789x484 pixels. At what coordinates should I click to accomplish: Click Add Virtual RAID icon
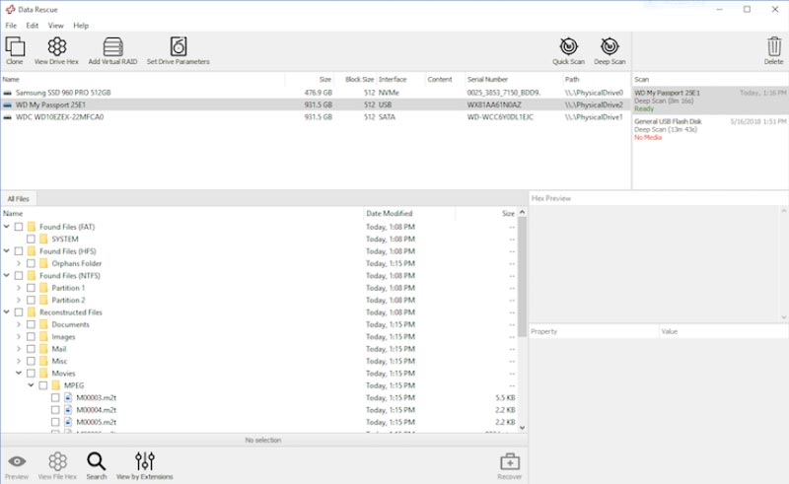pyautogui.click(x=112, y=47)
